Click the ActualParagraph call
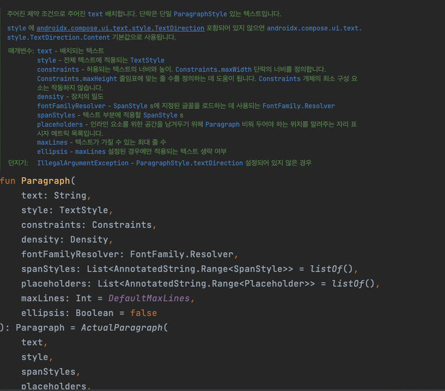Screen dimensions: 445x391 [122, 328]
